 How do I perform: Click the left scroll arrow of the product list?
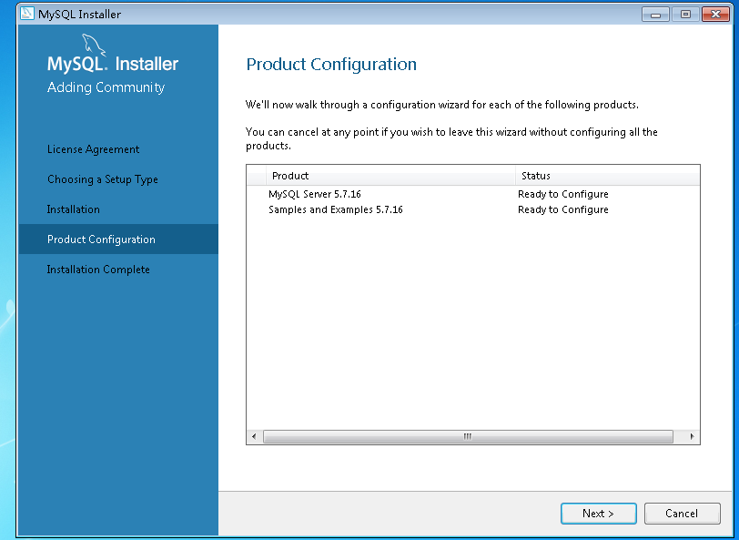pyautogui.click(x=254, y=436)
